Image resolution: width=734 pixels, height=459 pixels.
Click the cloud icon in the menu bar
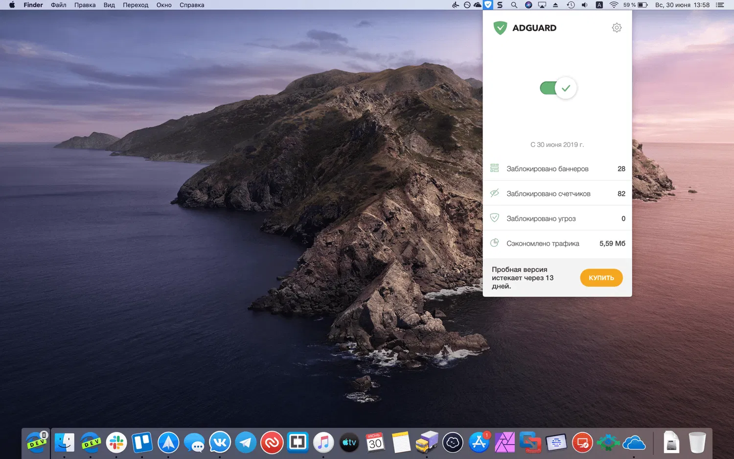point(478,5)
